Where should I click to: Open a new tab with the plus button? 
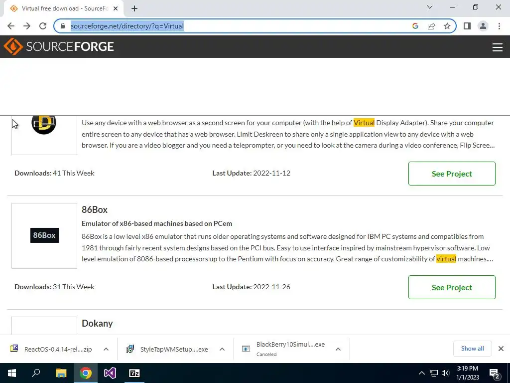point(134,8)
